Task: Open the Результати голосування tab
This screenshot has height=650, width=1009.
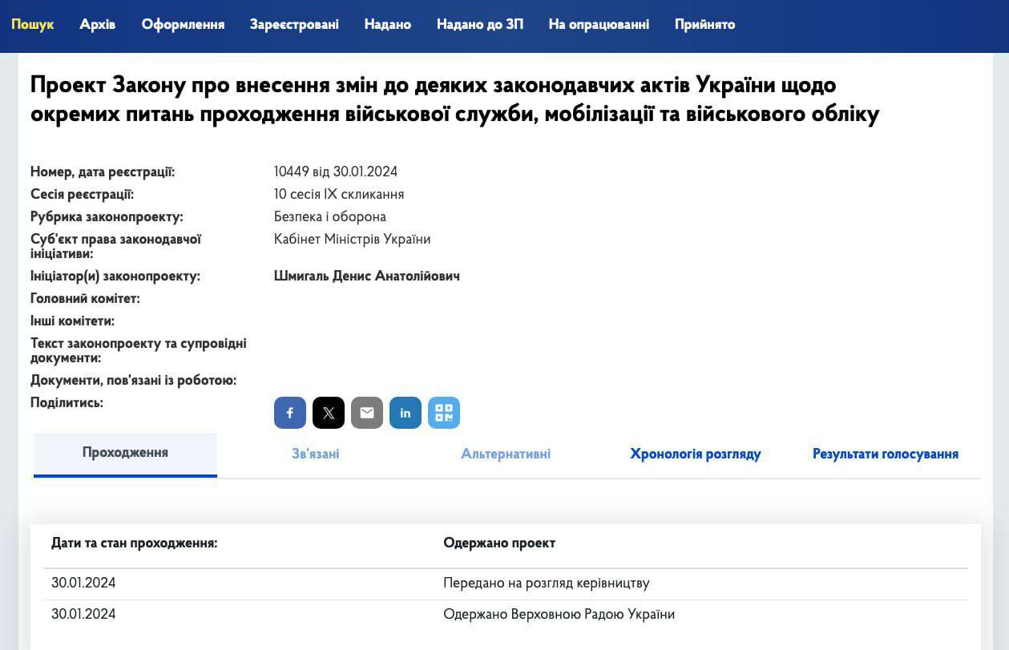Action: tap(885, 454)
